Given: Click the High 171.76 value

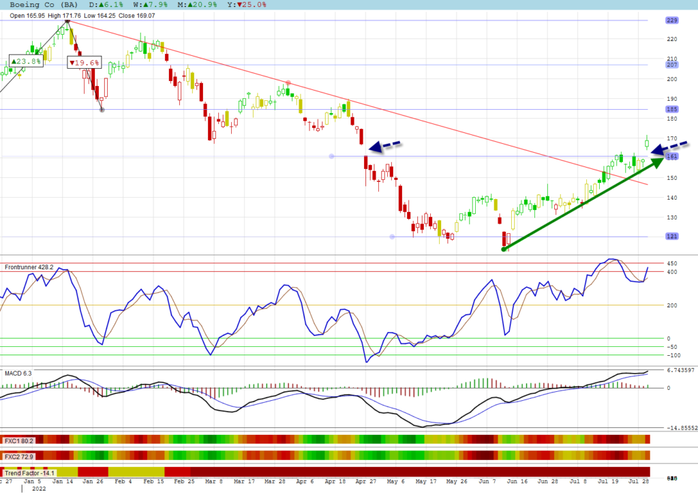Looking at the screenshot, I should (x=64, y=16).
